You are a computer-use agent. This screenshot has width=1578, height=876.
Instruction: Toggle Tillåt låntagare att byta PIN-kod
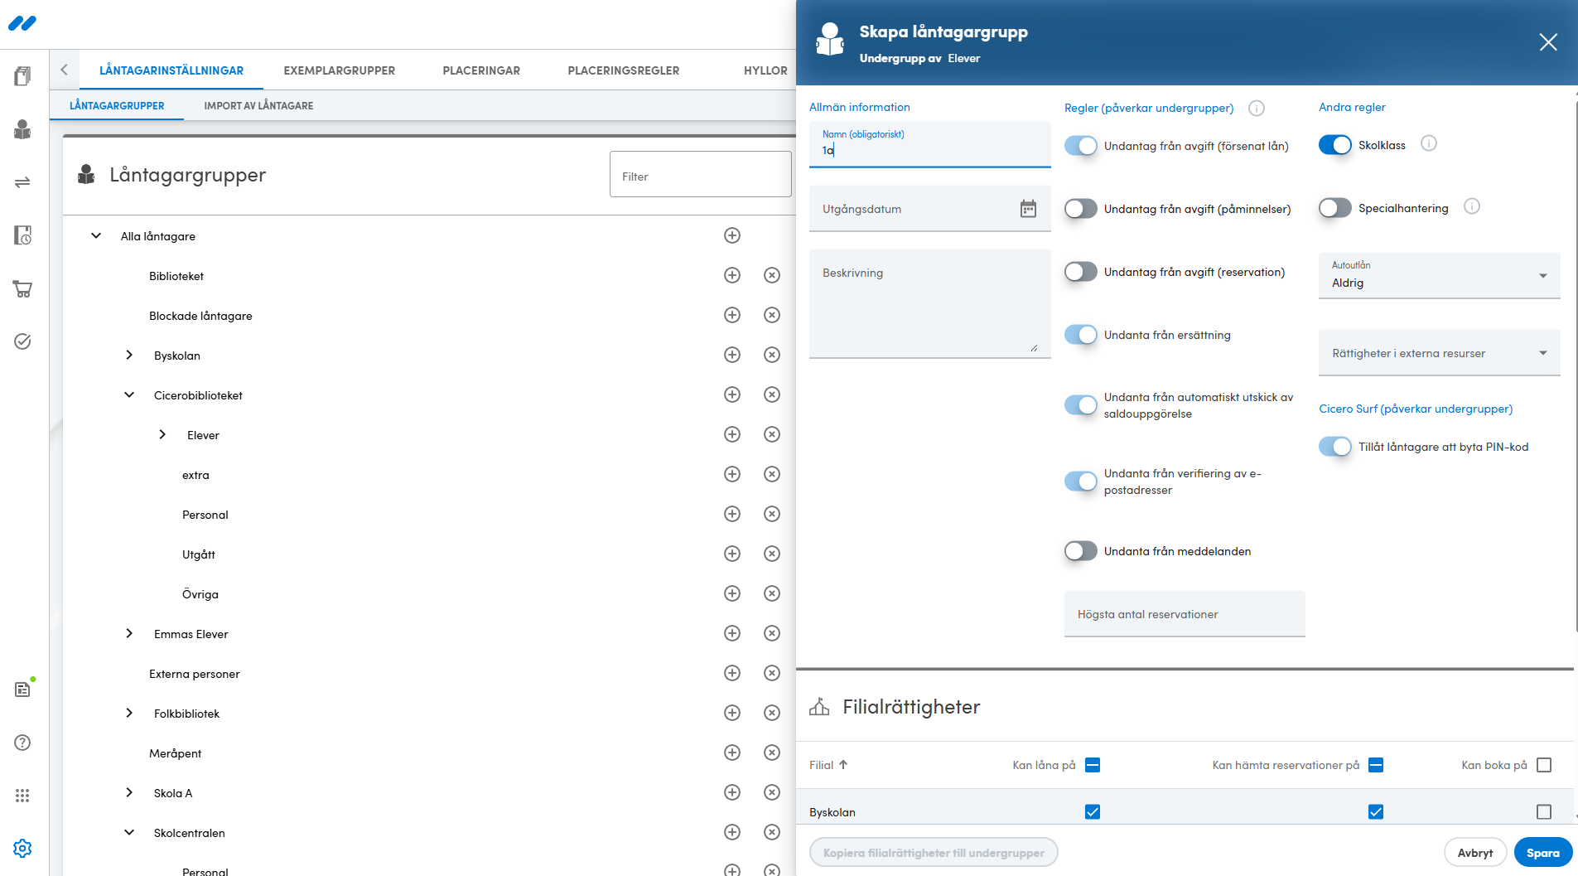click(x=1335, y=447)
